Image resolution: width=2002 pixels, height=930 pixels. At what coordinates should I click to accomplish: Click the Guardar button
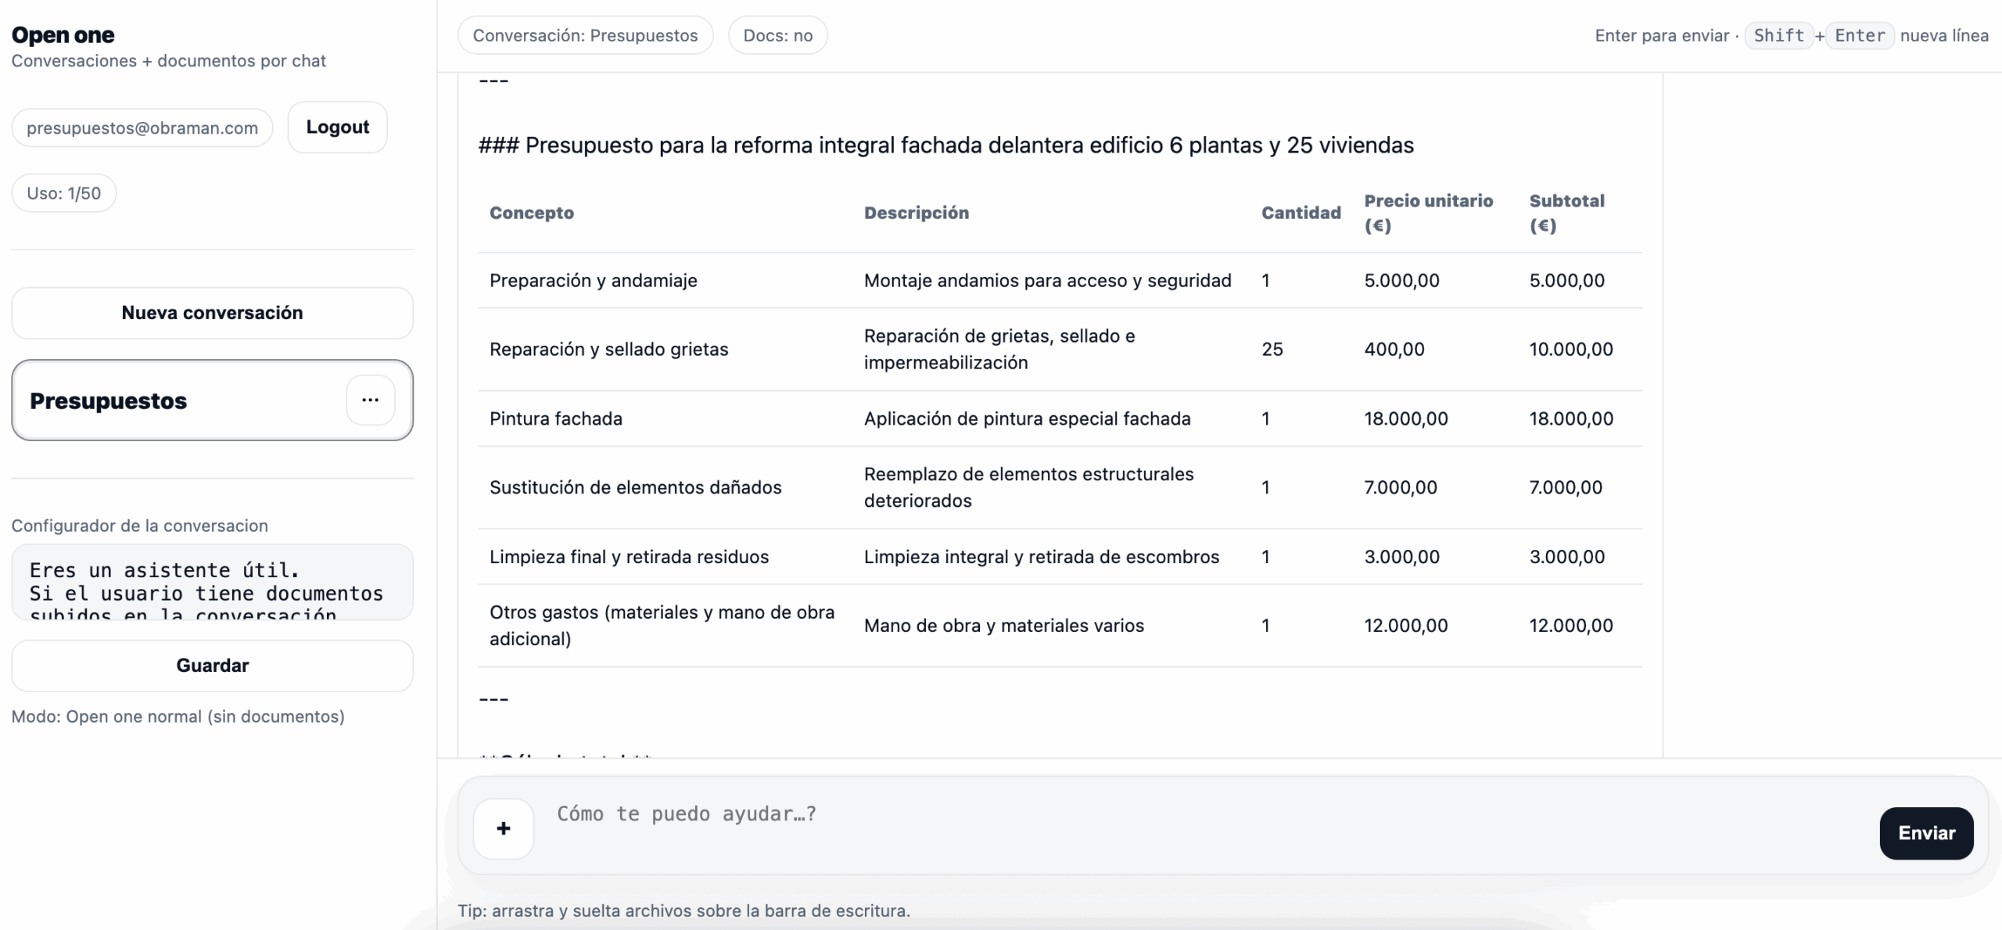tap(212, 666)
